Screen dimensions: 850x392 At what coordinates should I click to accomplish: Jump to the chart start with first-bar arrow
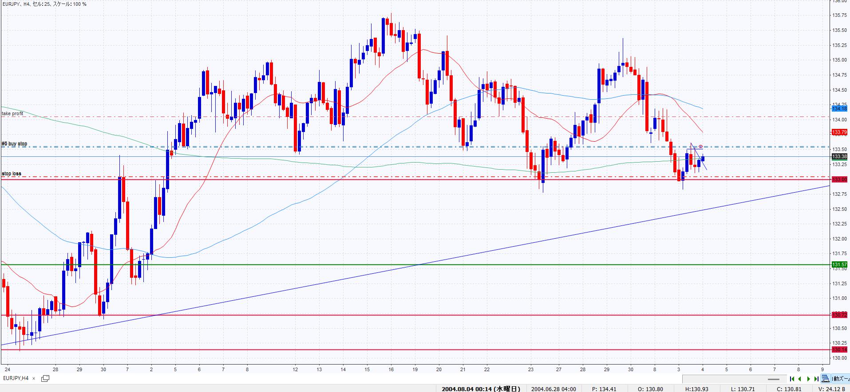click(792, 379)
